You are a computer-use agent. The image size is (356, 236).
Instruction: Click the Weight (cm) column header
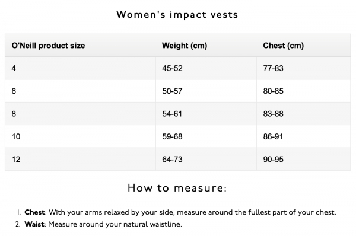click(185, 46)
